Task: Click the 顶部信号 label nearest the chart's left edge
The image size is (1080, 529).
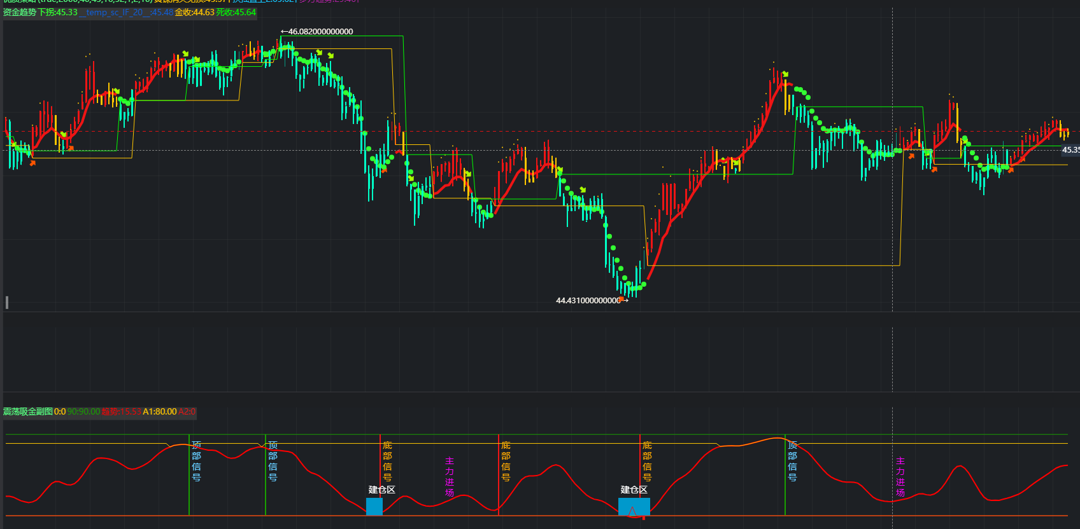Action: (196, 461)
